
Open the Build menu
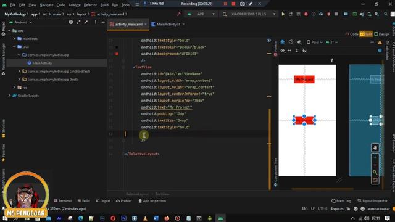104,5
